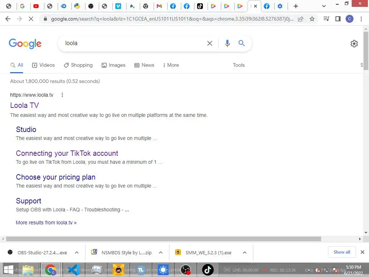Open a new browser tab
This screenshot has height=277, width=369.
point(296,6)
